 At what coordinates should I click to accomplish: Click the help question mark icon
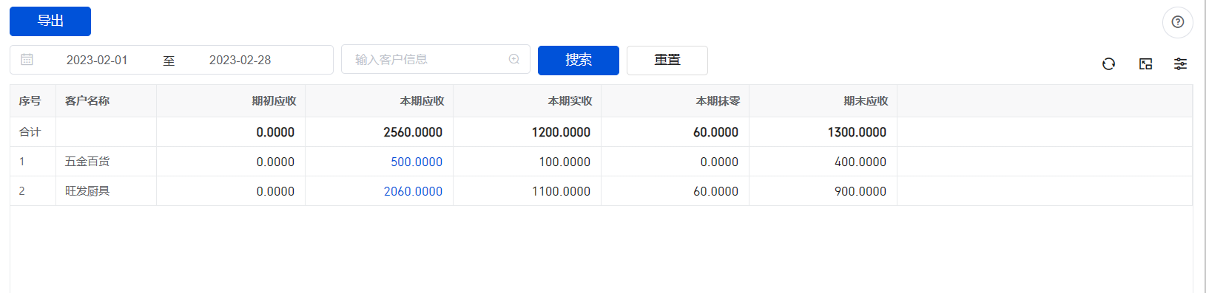point(1177,22)
